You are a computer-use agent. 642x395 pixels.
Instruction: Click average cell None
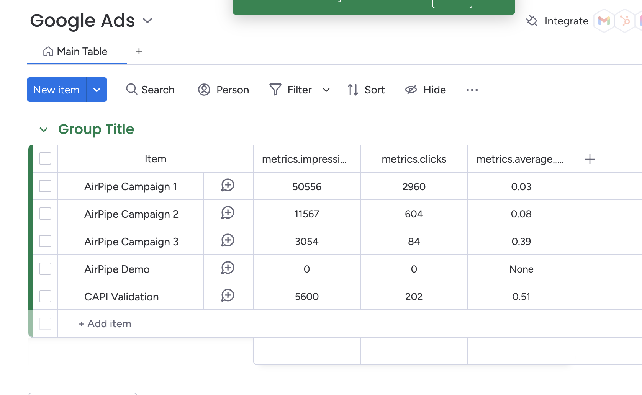521,269
